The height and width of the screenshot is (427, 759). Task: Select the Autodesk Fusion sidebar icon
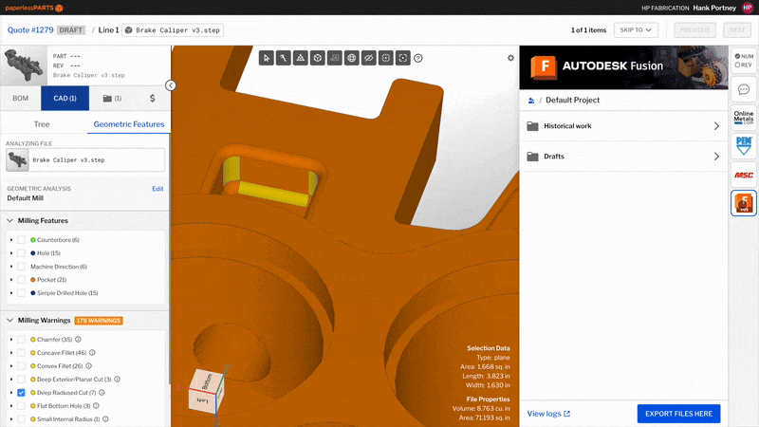pyautogui.click(x=744, y=203)
